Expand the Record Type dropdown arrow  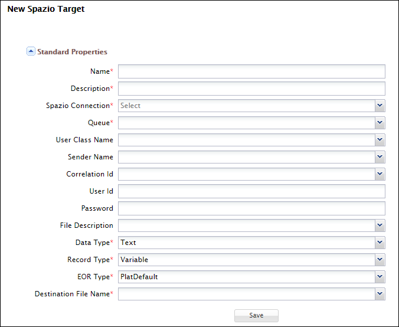(380, 260)
